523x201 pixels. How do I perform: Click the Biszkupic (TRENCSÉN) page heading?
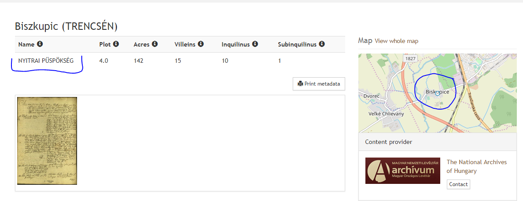pyautogui.click(x=66, y=26)
